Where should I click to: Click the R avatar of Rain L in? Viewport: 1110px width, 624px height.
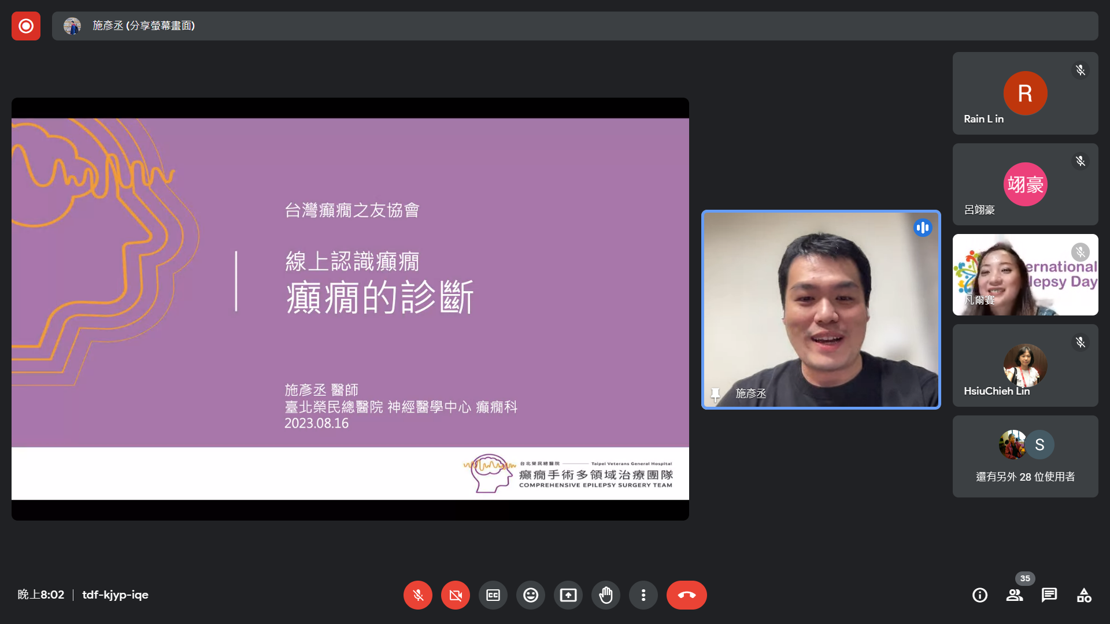pos(1025,93)
